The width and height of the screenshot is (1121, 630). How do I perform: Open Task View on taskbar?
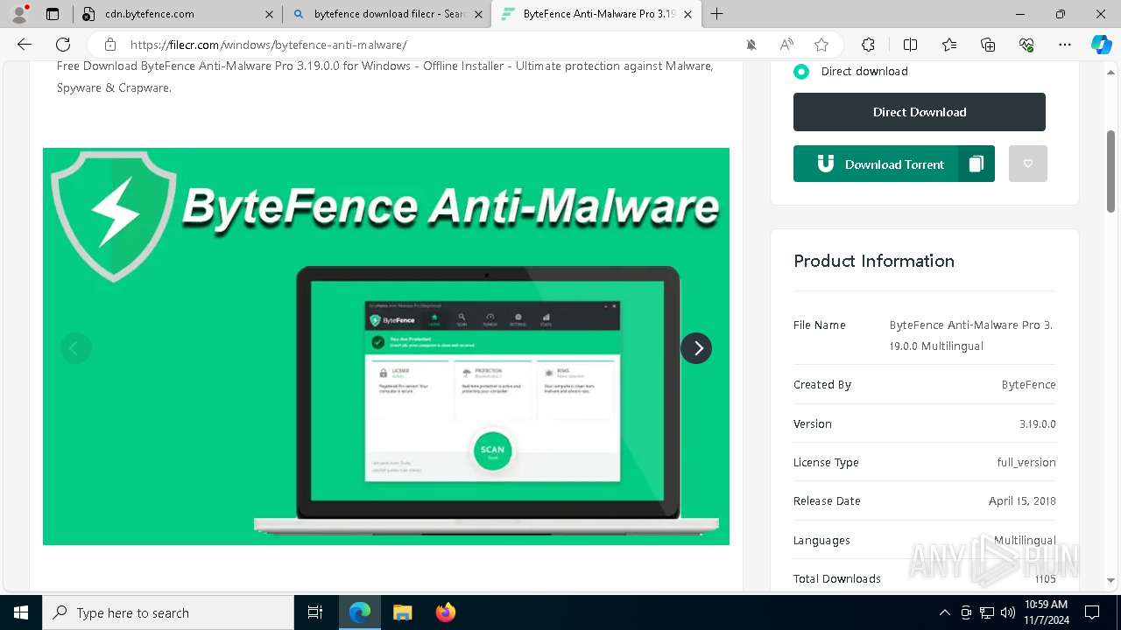pyautogui.click(x=315, y=612)
